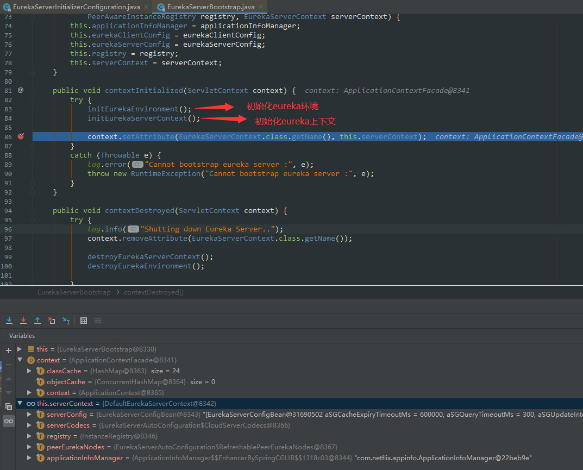This screenshot has width=583, height=470.
Task: Expand the 'this' EurekaServerBootstrap variable
Action: point(20,349)
